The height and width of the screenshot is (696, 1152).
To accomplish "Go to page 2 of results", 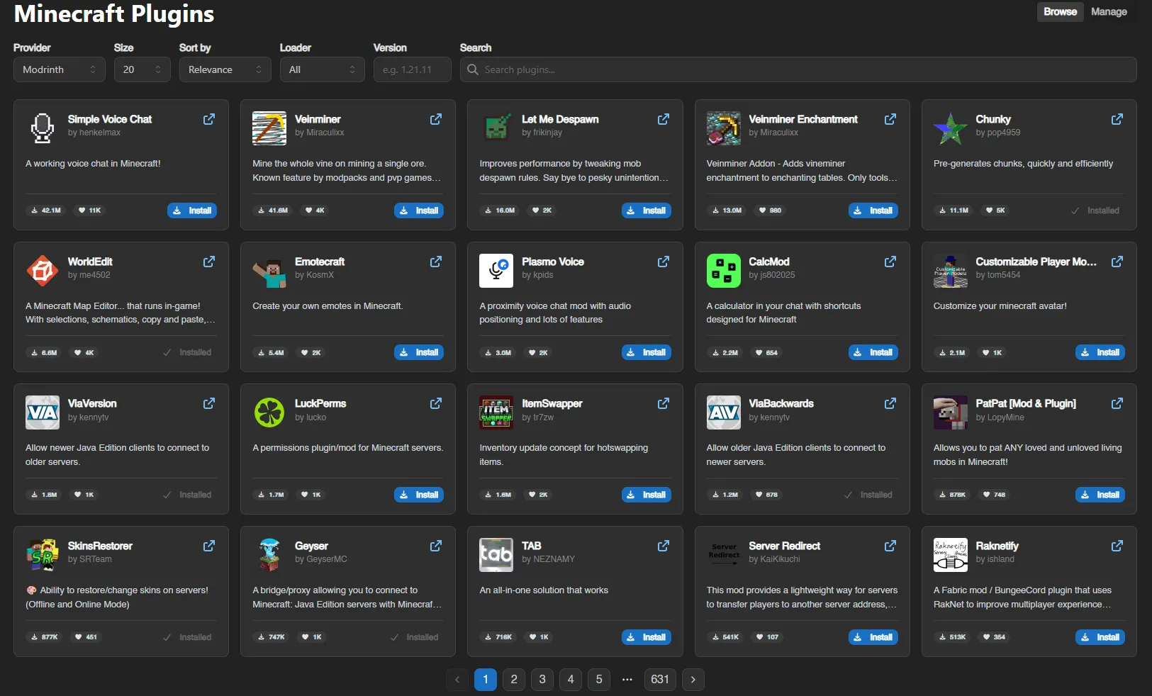I will pos(514,679).
